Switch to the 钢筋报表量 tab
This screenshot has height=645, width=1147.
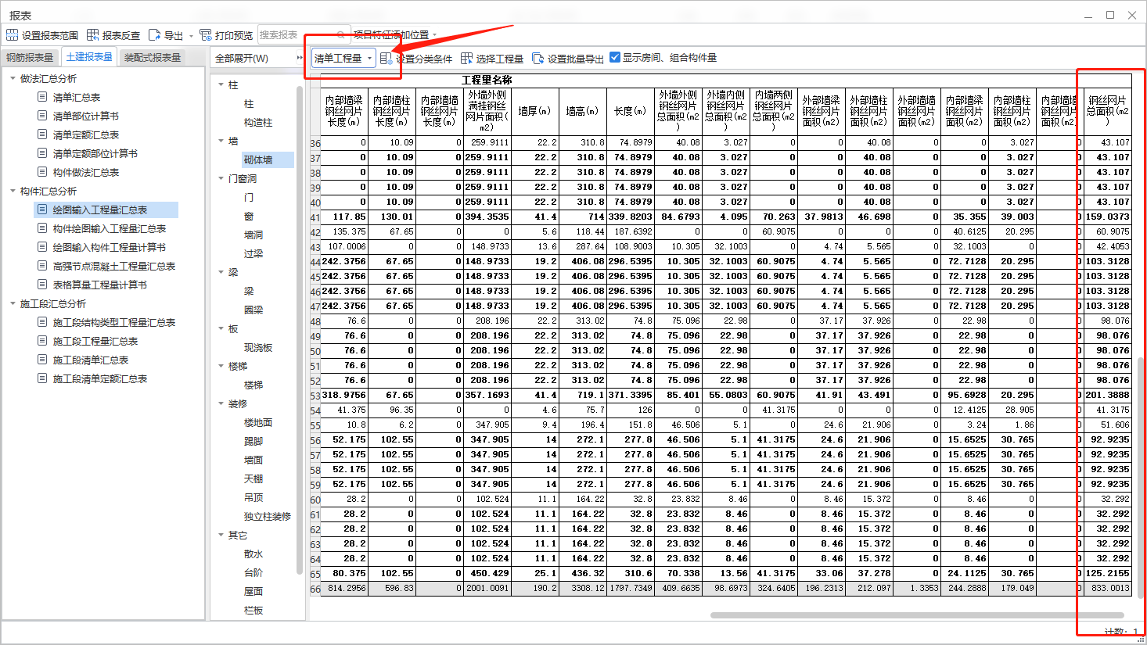(x=30, y=57)
